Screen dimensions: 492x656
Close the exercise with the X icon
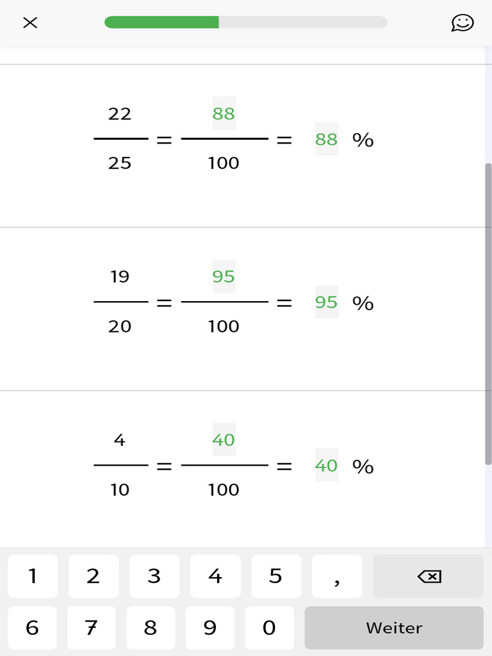point(30,23)
